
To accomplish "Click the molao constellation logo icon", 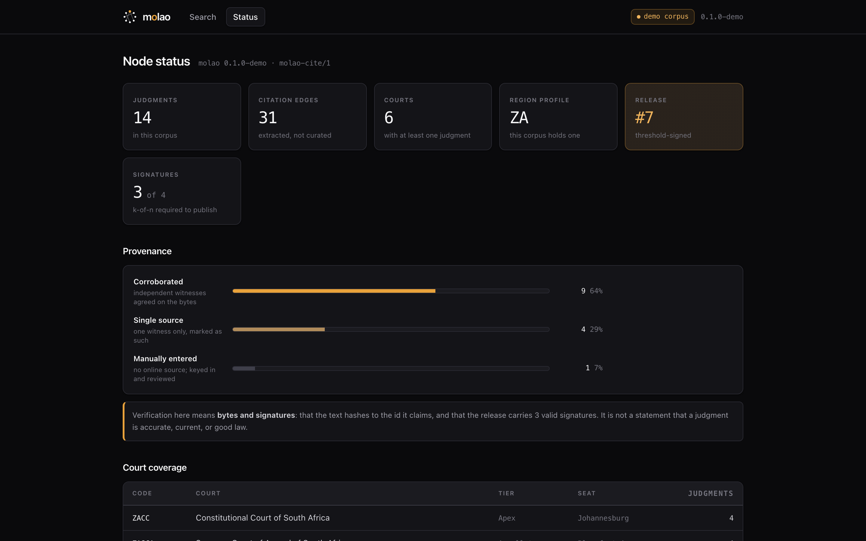I will click(x=130, y=17).
